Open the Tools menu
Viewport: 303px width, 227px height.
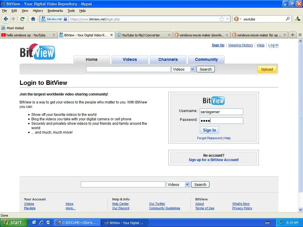[71, 11]
